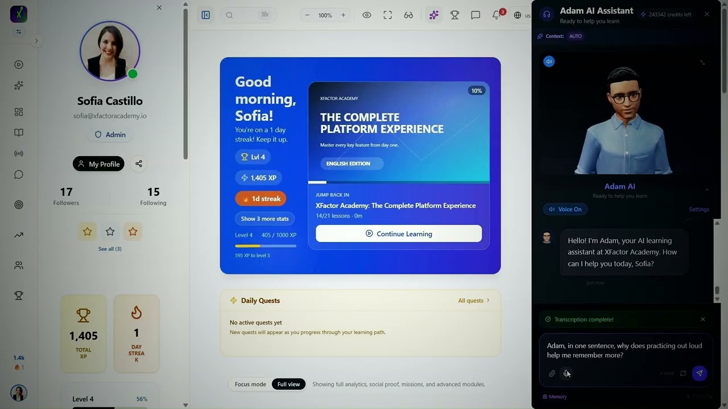Open the notifications bell with badge 3

coord(497,15)
